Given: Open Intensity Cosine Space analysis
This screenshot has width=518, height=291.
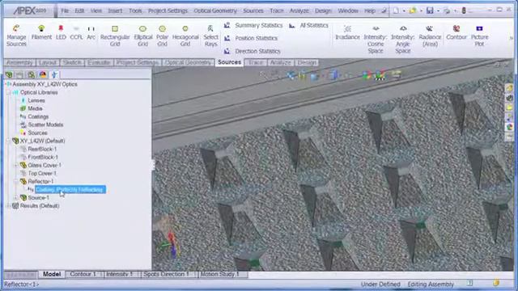Looking at the screenshot, I should pos(376,39).
